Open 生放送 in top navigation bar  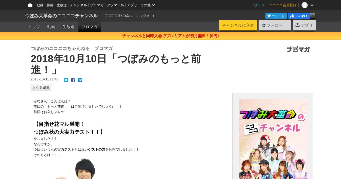(x=62, y=5)
